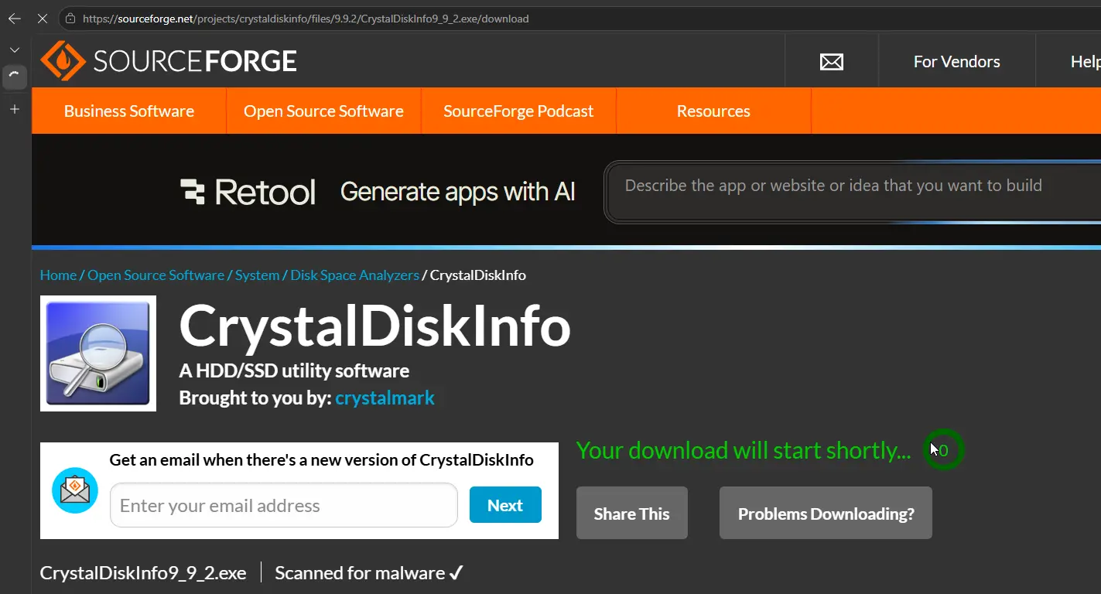Click the newsletter envelope icon
The width and height of the screenshot is (1101, 594).
coord(75,490)
